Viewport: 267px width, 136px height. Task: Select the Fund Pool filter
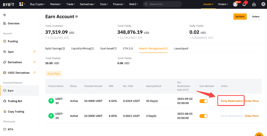[54, 74]
